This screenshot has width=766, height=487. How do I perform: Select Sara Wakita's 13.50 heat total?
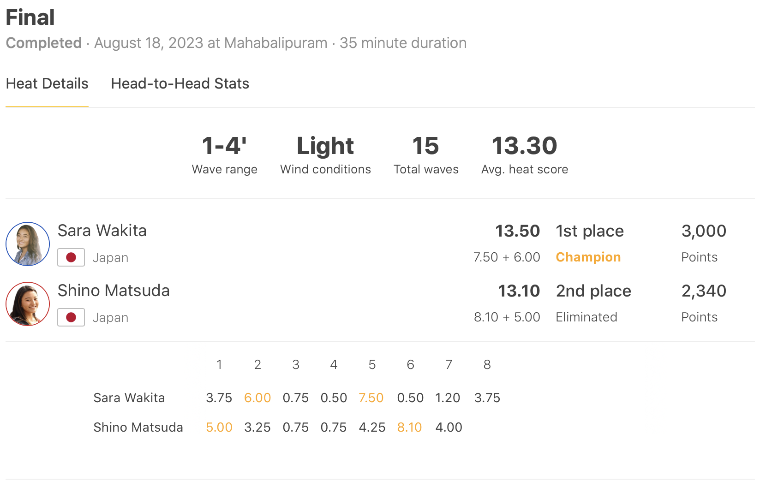(x=517, y=231)
